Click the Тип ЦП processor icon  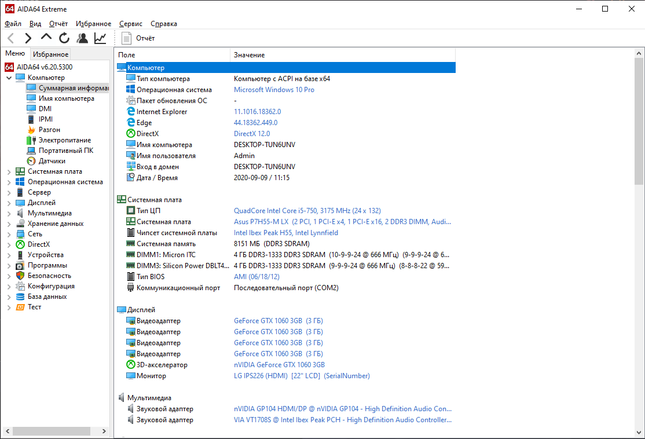pyautogui.click(x=130, y=211)
